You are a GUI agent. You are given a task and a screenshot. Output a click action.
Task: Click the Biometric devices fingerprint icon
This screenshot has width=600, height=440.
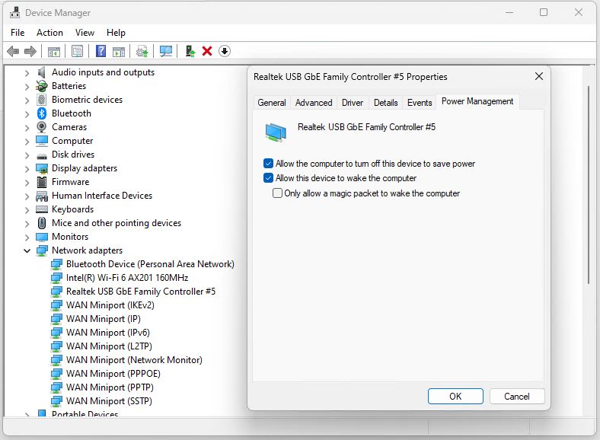pyautogui.click(x=42, y=100)
